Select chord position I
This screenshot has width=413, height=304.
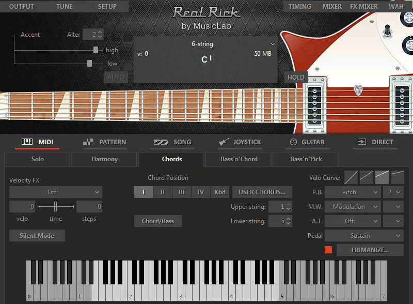(x=144, y=192)
